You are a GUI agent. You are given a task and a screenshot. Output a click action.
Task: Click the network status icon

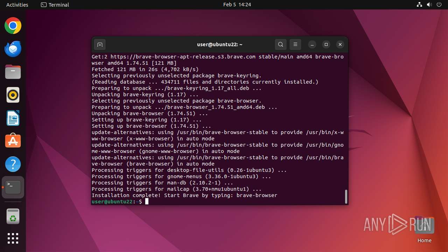click(420, 5)
